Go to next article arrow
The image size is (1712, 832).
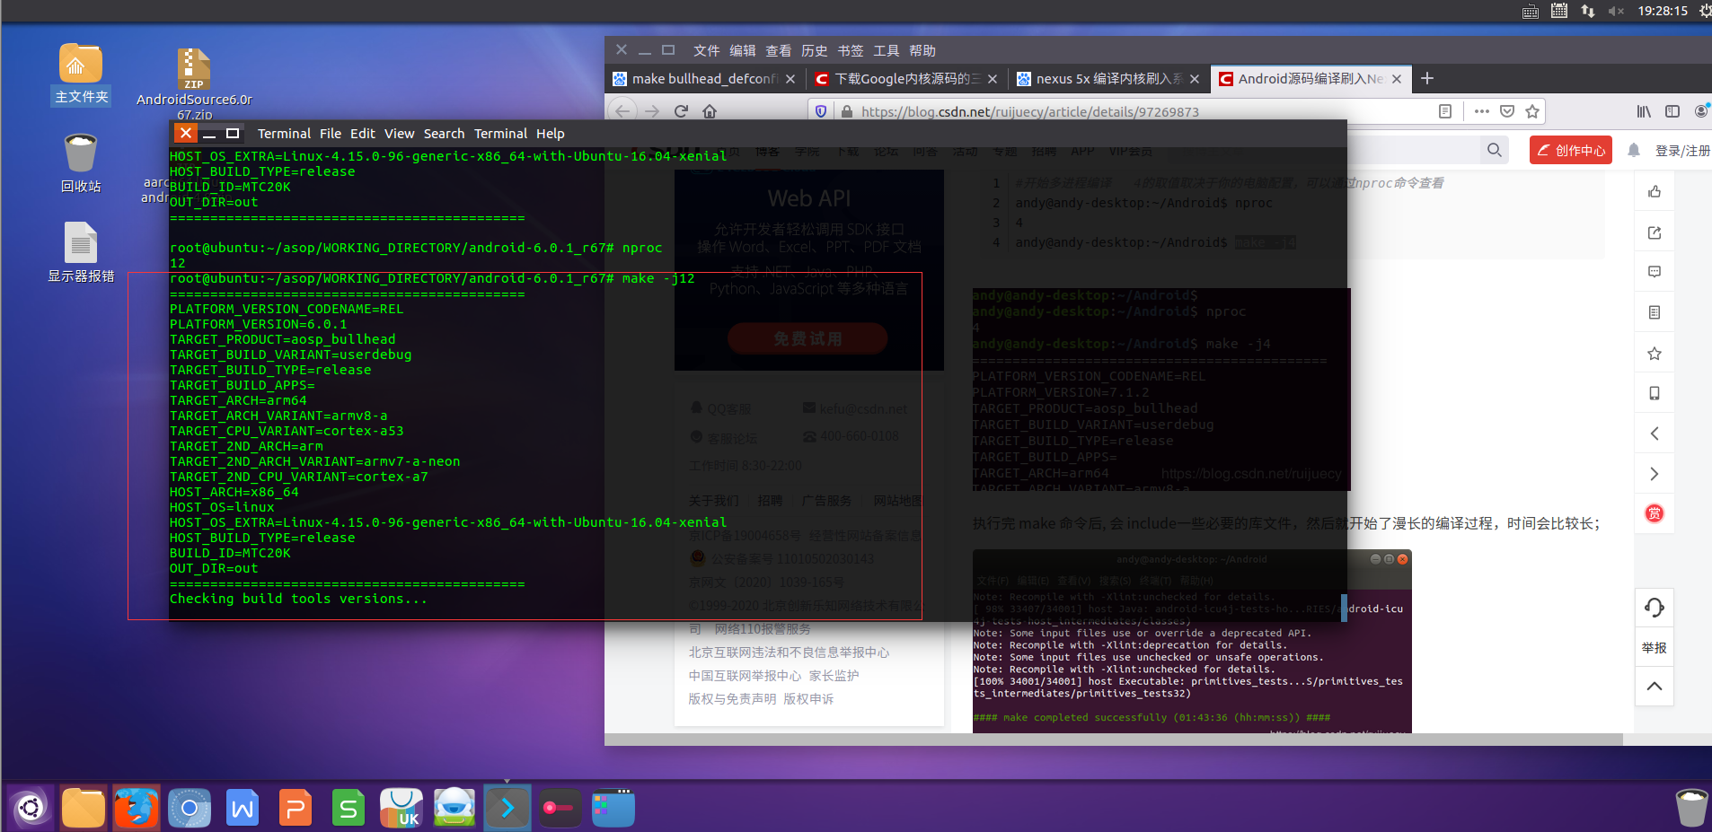(x=1655, y=474)
